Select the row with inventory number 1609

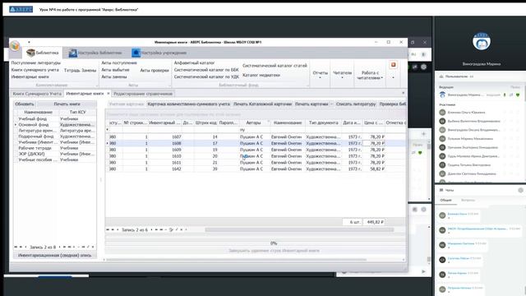coord(256,150)
